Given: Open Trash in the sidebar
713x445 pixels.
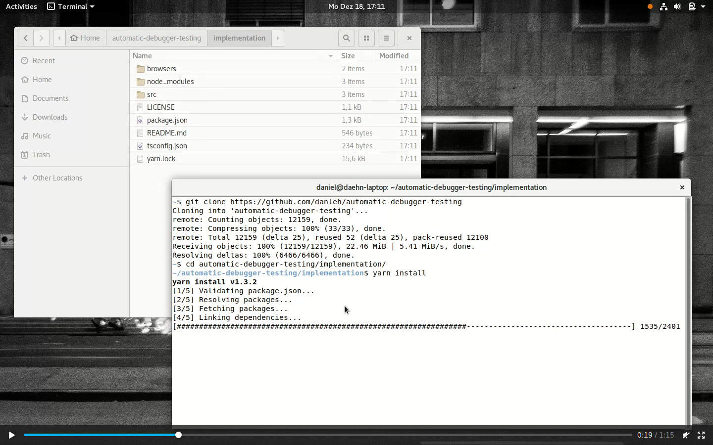Looking at the screenshot, I should point(72,155).
